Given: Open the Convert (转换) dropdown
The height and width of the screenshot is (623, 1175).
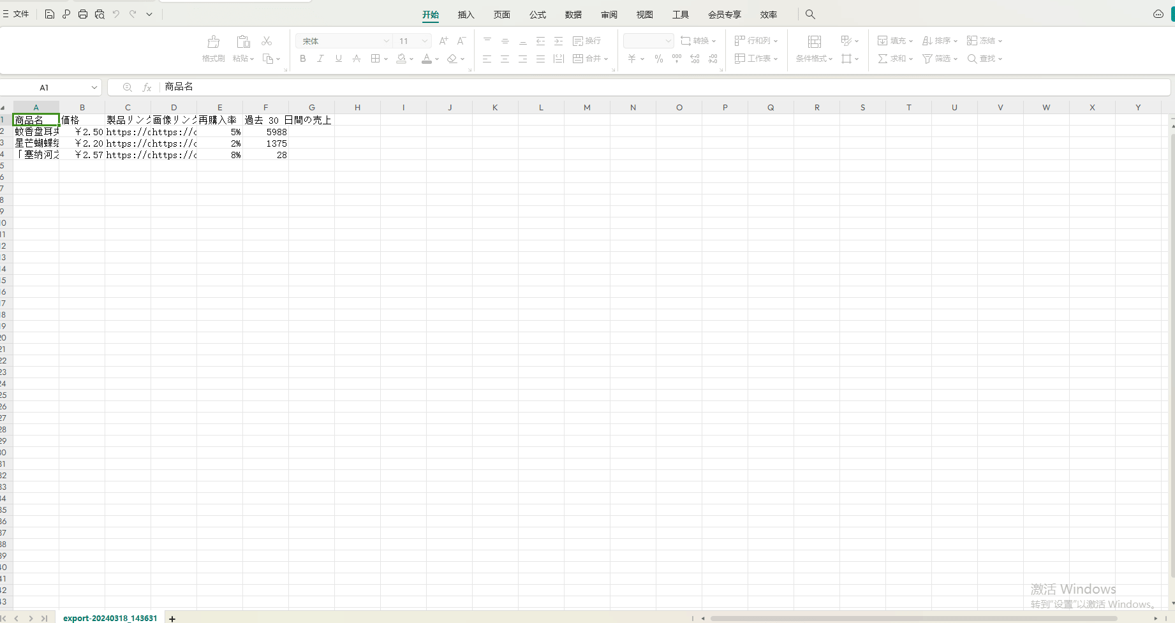Looking at the screenshot, I should click(x=698, y=41).
